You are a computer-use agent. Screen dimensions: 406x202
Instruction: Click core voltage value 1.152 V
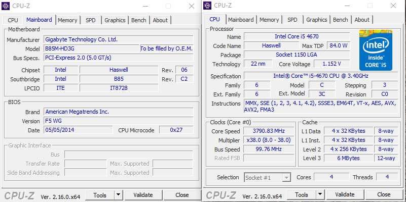coord(331,64)
